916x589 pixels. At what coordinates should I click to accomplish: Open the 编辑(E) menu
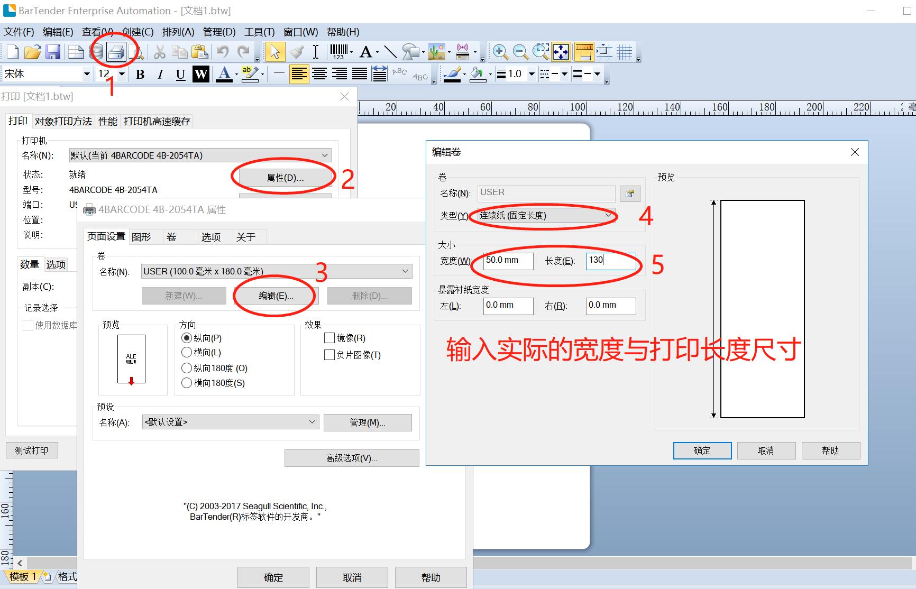58,32
